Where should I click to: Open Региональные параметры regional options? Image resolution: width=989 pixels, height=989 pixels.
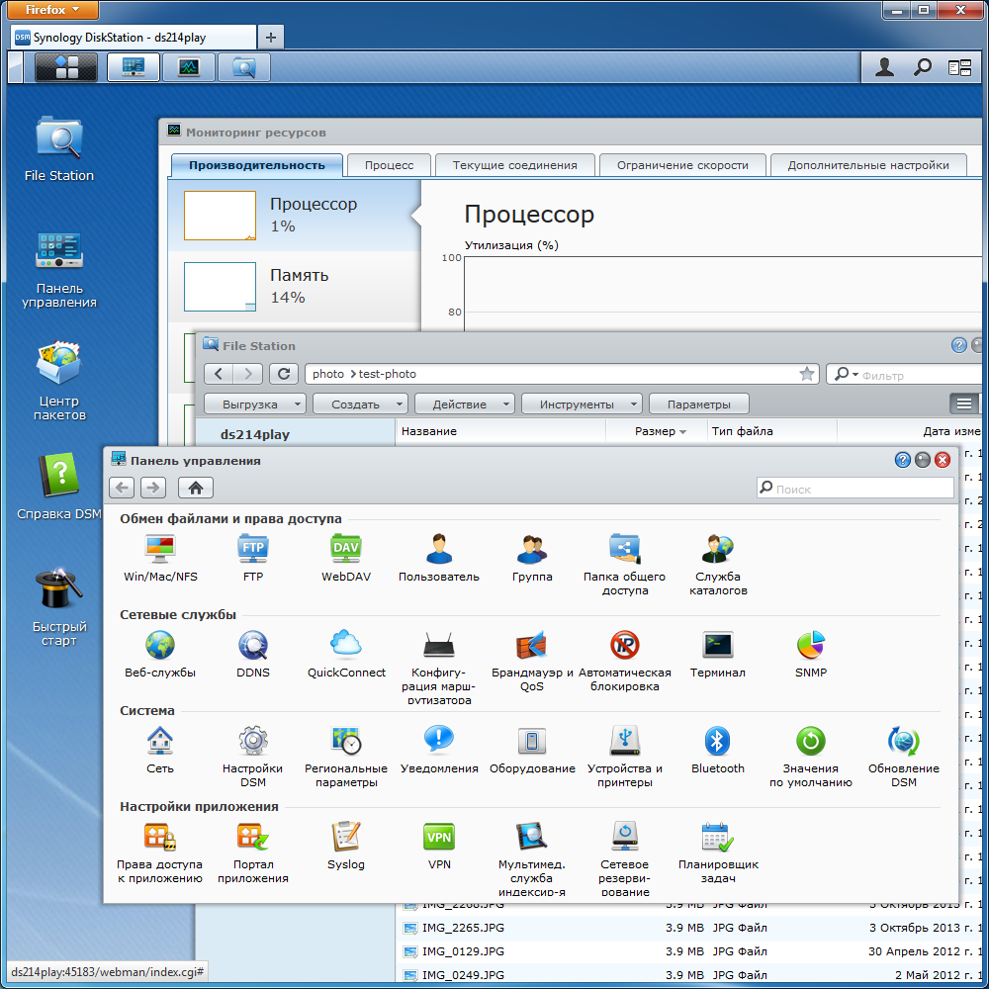(345, 757)
